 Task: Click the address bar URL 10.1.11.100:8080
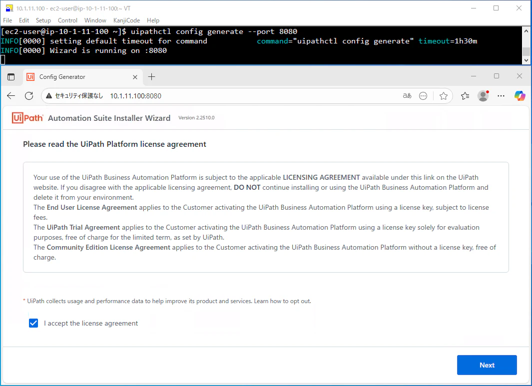(136, 96)
